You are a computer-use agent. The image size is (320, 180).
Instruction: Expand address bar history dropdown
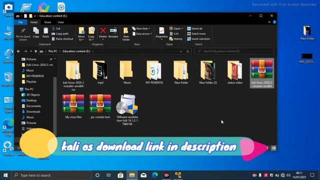(181, 51)
